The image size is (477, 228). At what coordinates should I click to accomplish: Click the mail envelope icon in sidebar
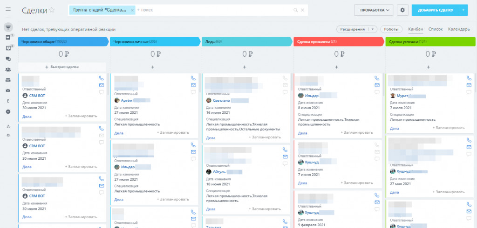click(8, 90)
